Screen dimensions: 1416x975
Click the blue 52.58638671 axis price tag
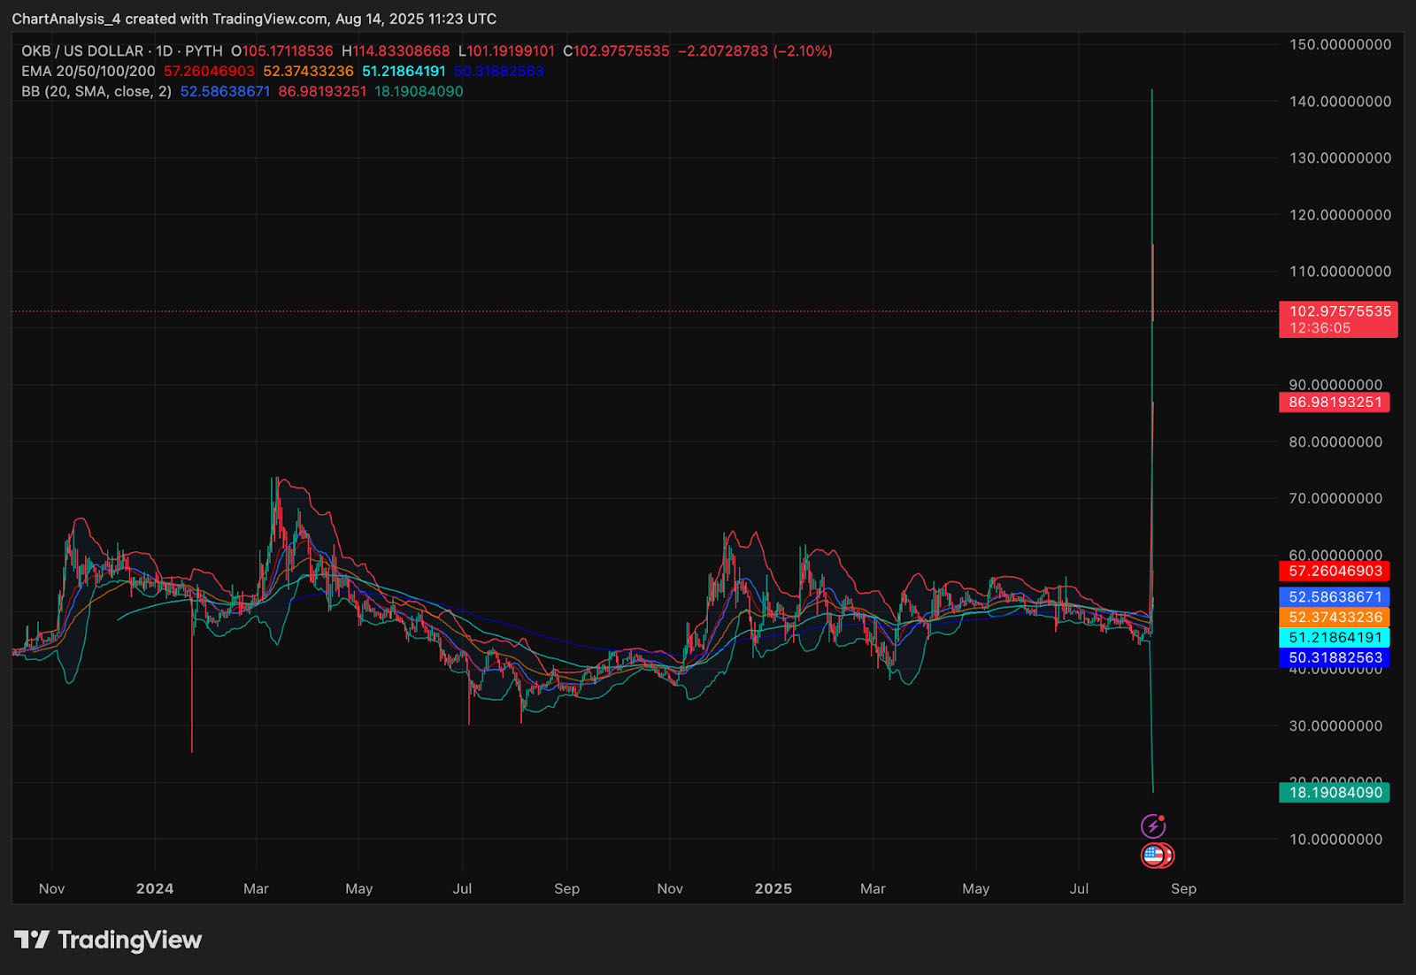(x=1335, y=597)
